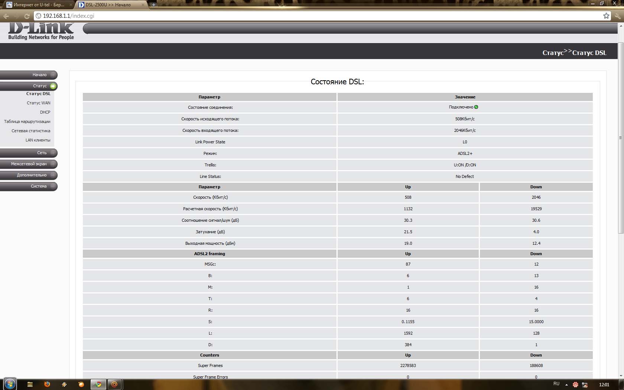This screenshot has height=390, width=624.
Task: Open the Chrome wrench menu
Action: [x=617, y=16]
